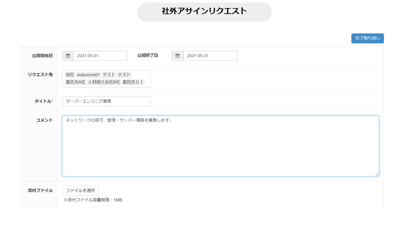Focus the タイトル input with サーバーエンジニア募集
The width and height of the screenshot is (414, 233).
coord(106,101)
